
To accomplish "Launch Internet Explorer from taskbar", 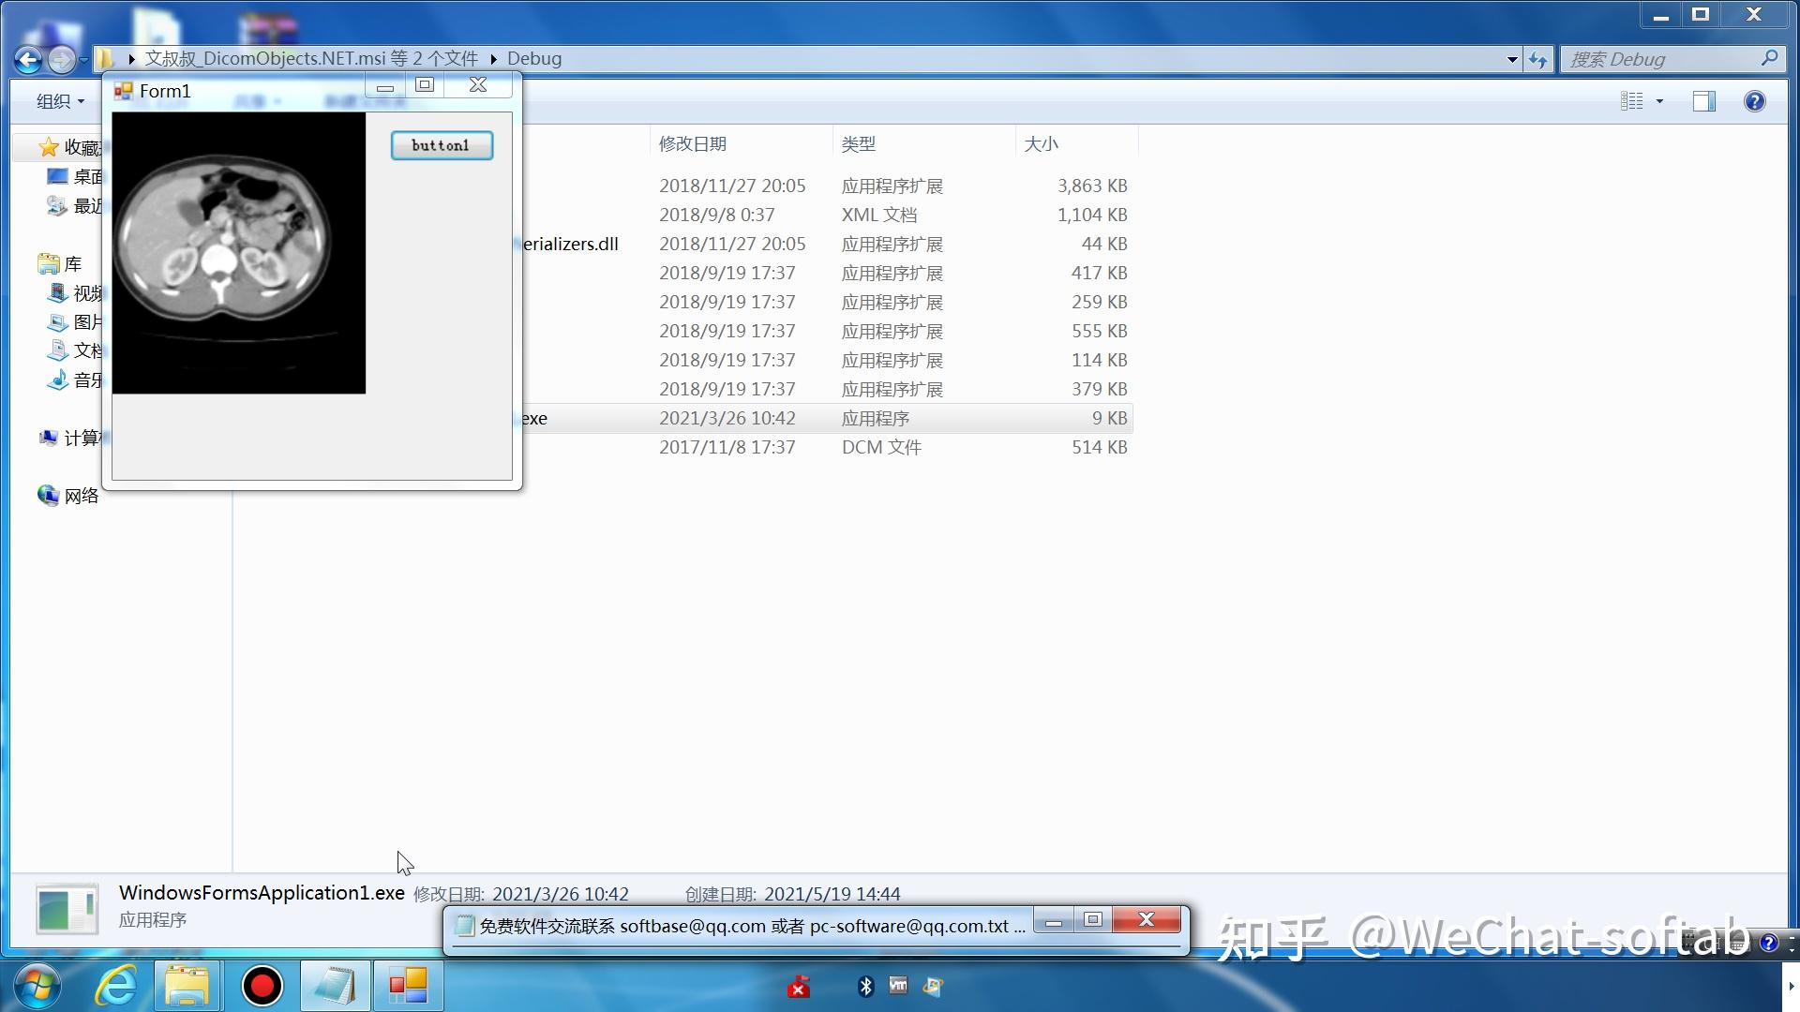I will 116,986.
